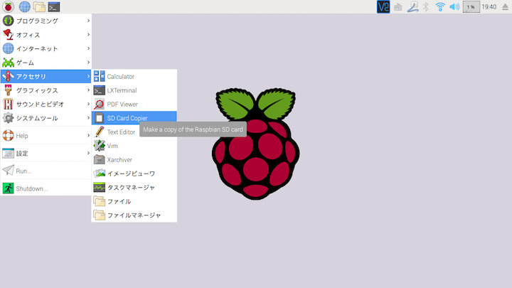Open the プログラミング menu category
The image size is (512, 288).
coord(46,21)
